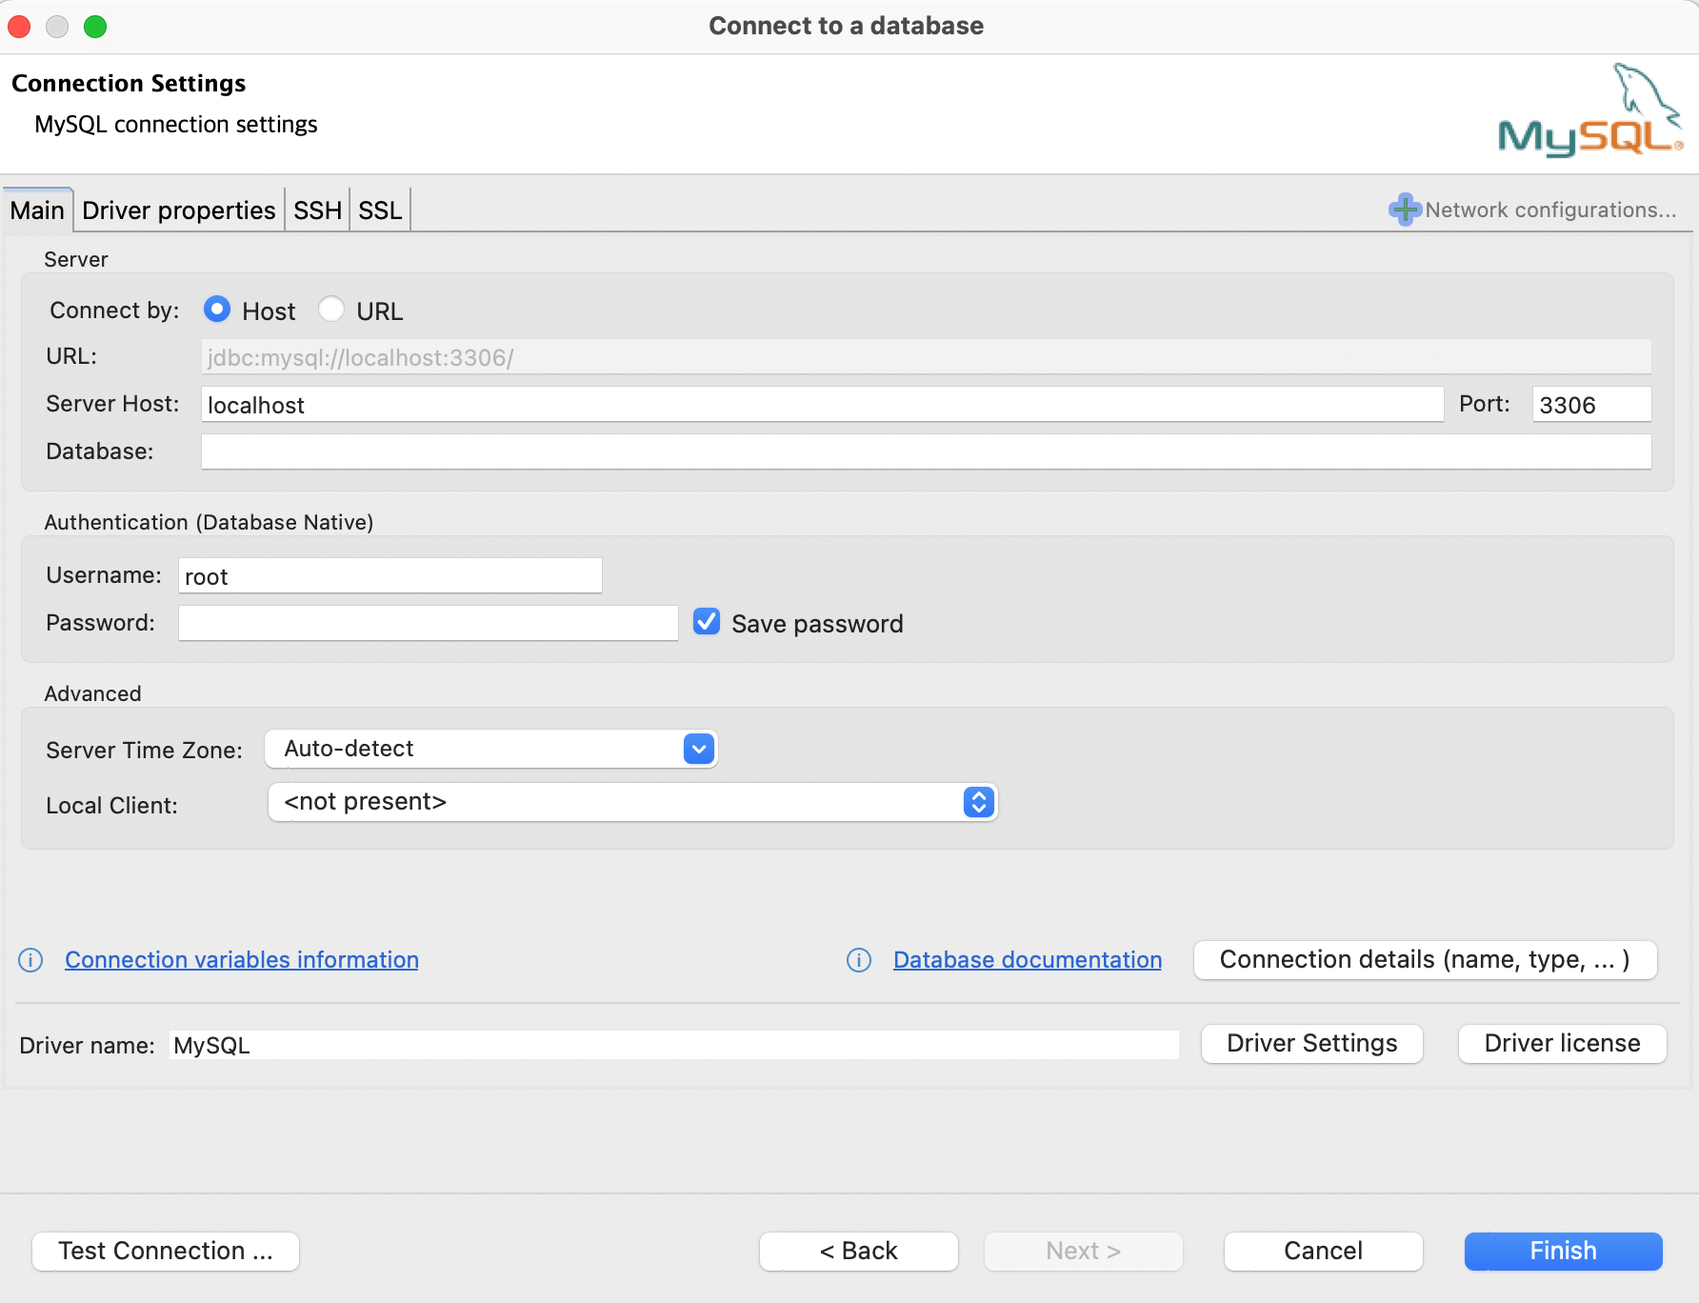The width and height of the screenshot is (1699, 1303).
Task: Open the SSL tab
Action: pyautogui.click(x=380, y=210)
